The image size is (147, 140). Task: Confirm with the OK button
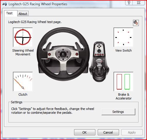(85, 132)
